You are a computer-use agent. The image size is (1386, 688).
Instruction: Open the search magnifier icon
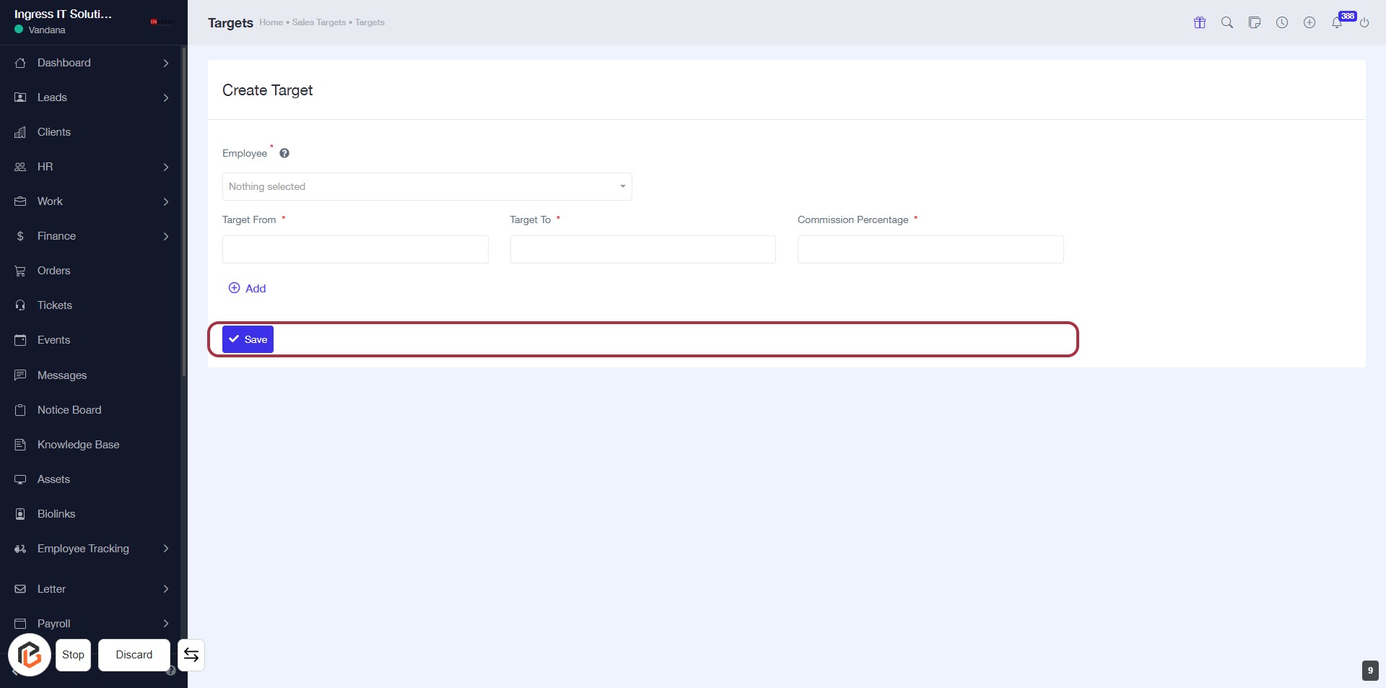click(1227, 22)
